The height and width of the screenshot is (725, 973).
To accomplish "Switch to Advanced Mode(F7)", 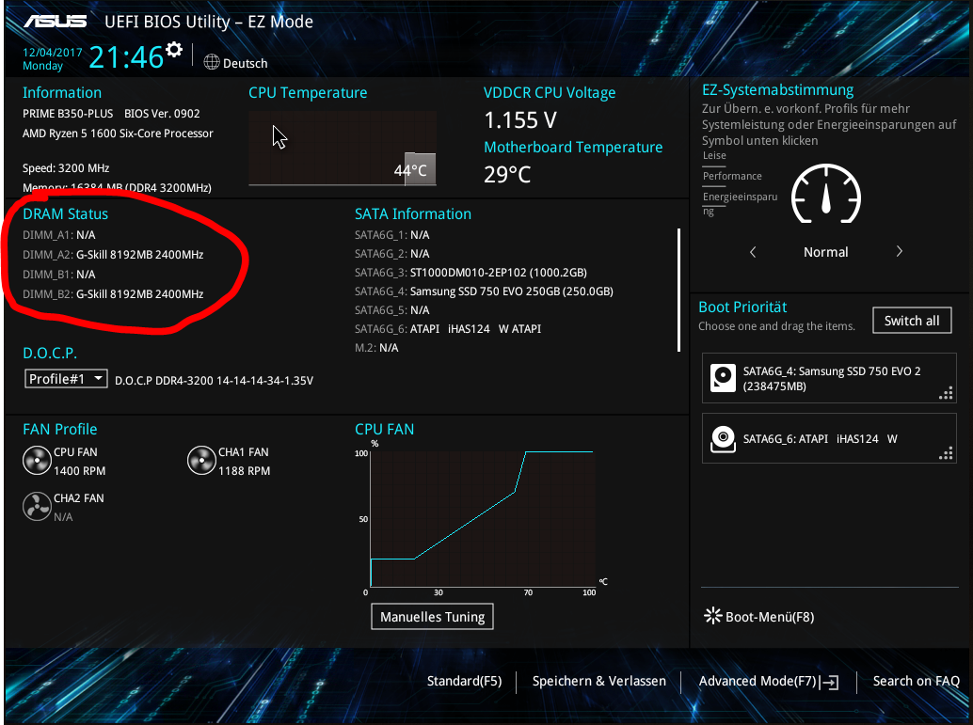I will (758, 681).
